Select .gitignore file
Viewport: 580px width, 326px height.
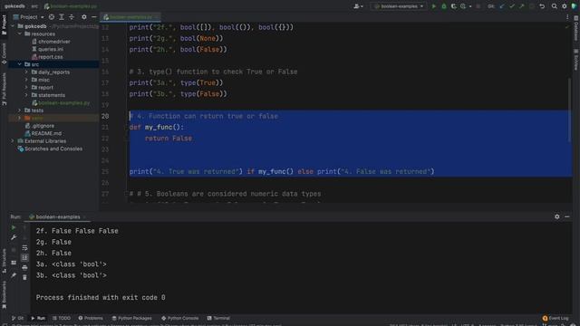40,126
